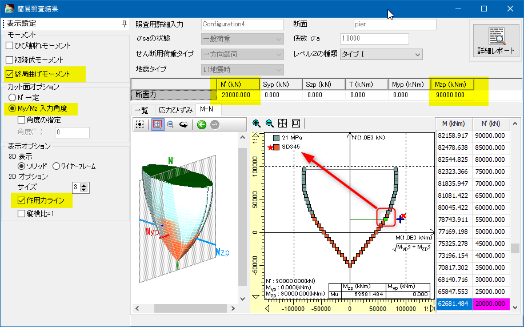Click the M-N graph zoom in magnifier
Screen dimensions: 524x327
point(257,123)
